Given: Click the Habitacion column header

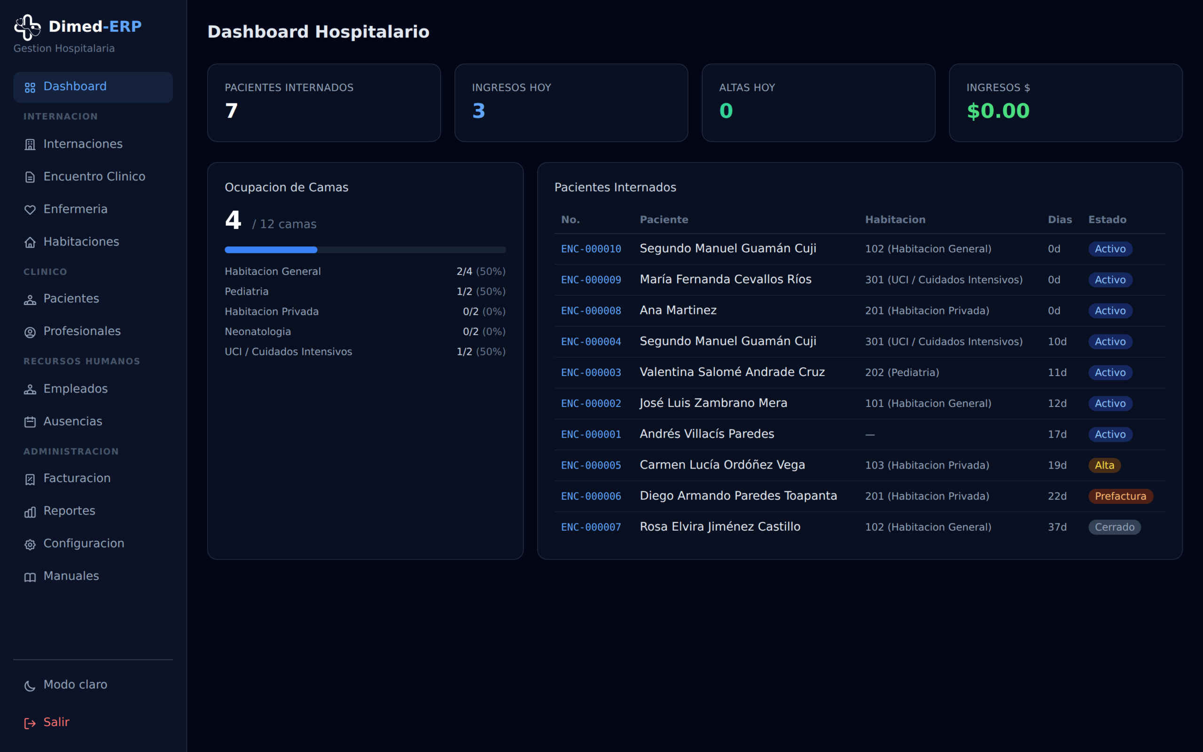Looking at the screenshot, I should click(x=895, y=220).
